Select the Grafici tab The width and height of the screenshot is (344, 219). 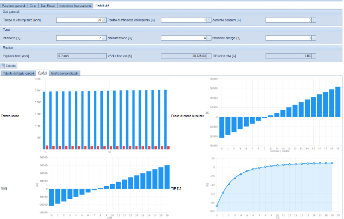point(42,73)
